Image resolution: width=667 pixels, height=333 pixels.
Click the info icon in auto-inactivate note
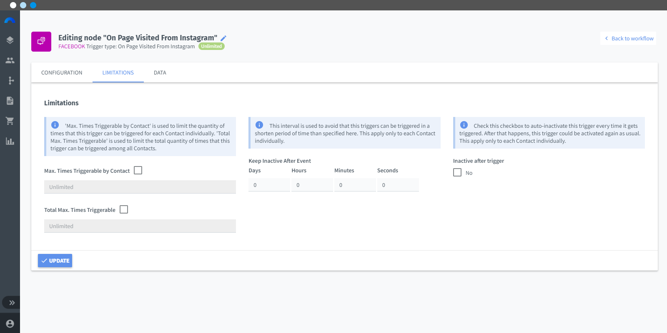click(x=464, y=125)
